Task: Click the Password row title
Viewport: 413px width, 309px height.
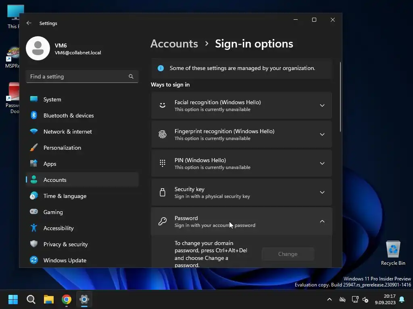Action: [186, 218]
